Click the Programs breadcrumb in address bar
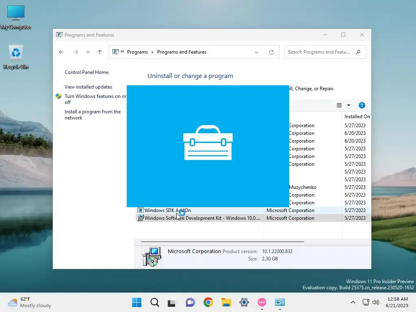 click(x=137, y=52)
